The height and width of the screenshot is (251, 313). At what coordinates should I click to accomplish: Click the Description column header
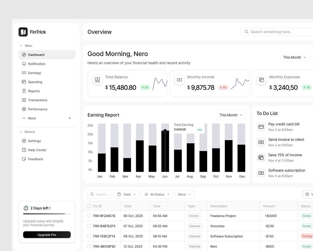219,206
